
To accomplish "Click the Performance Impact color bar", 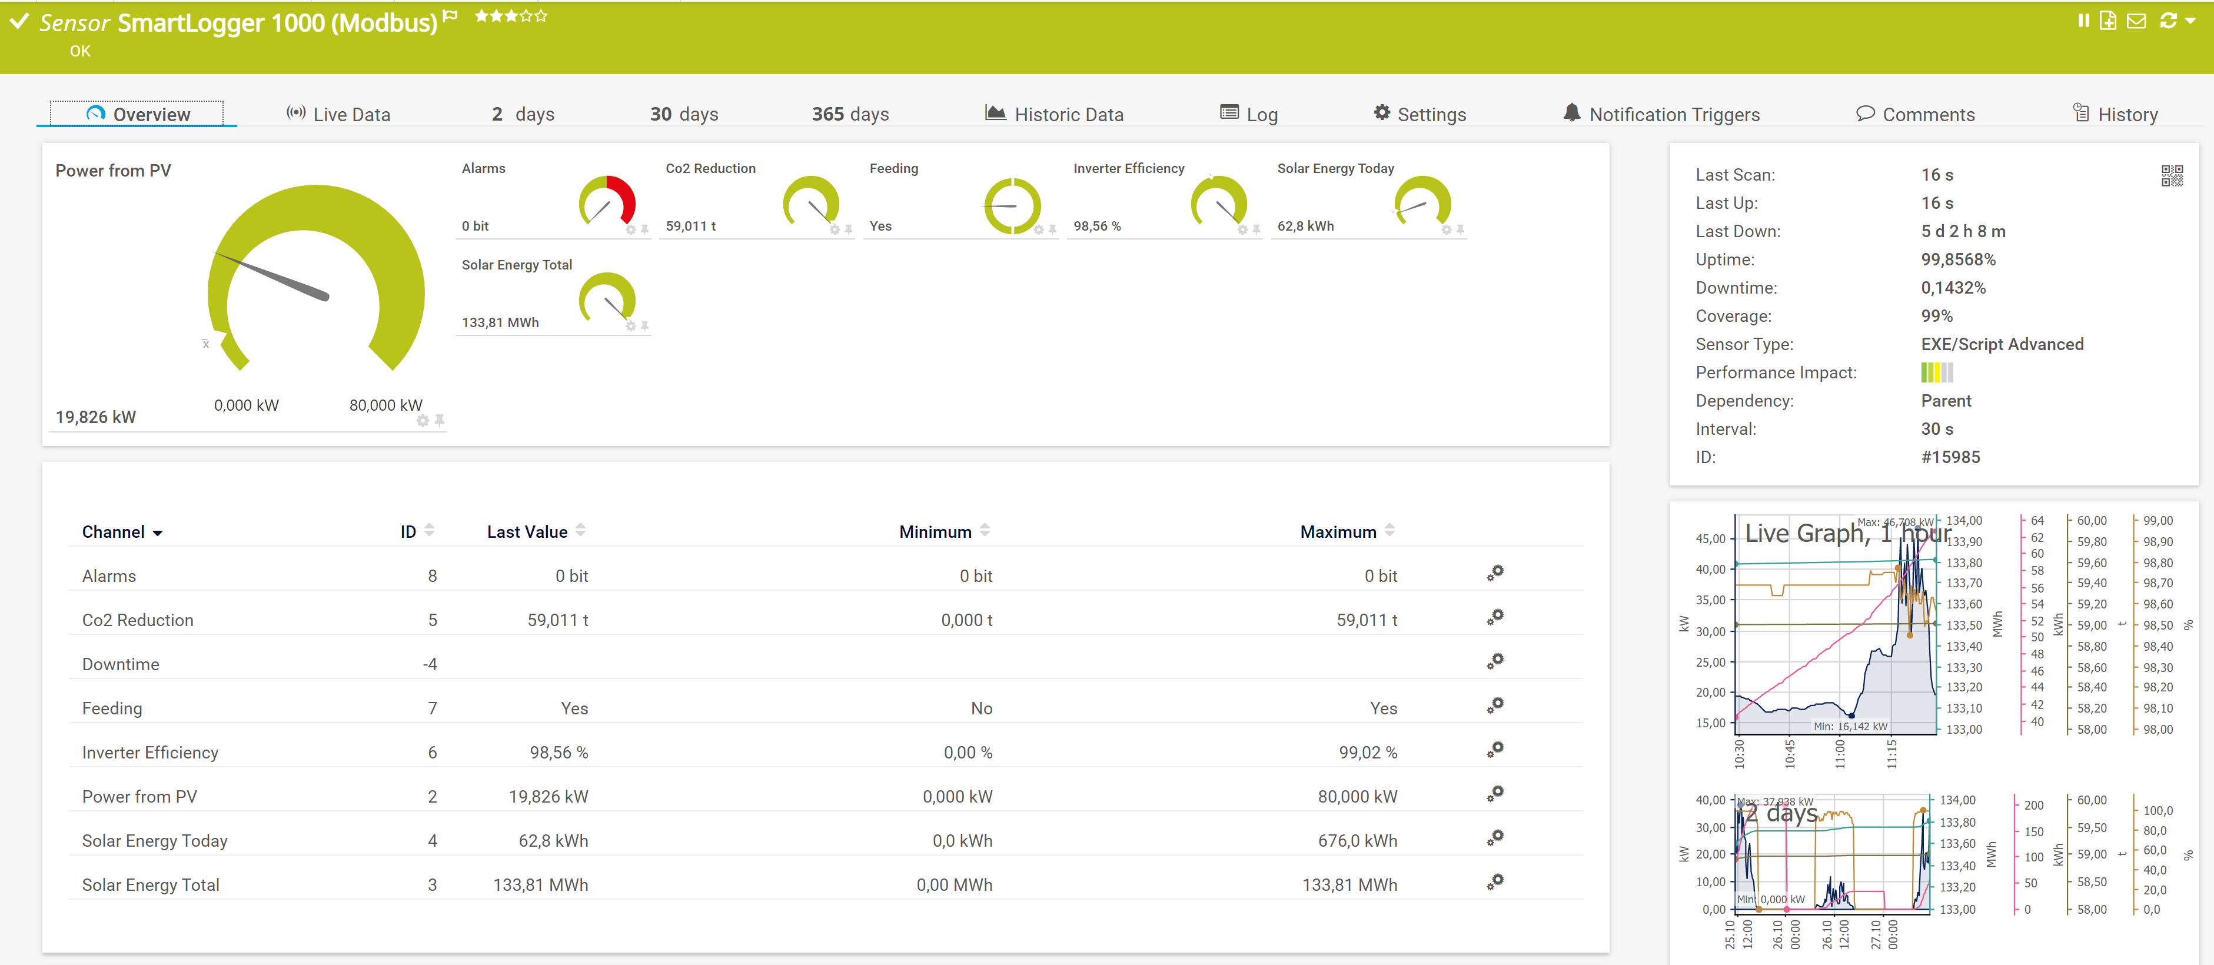I will (1936, 372).
